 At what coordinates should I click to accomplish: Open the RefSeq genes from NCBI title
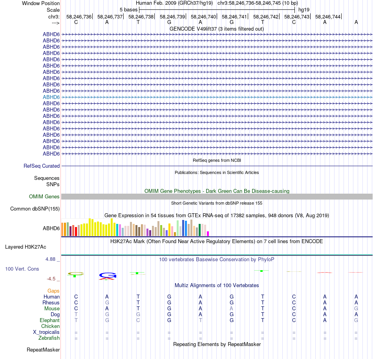tap(217, 160)
